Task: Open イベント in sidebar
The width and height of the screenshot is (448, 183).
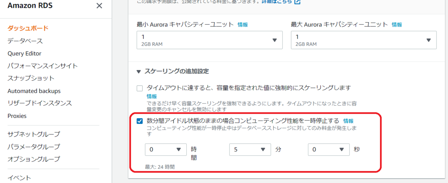Action: (x=19, y=178)
